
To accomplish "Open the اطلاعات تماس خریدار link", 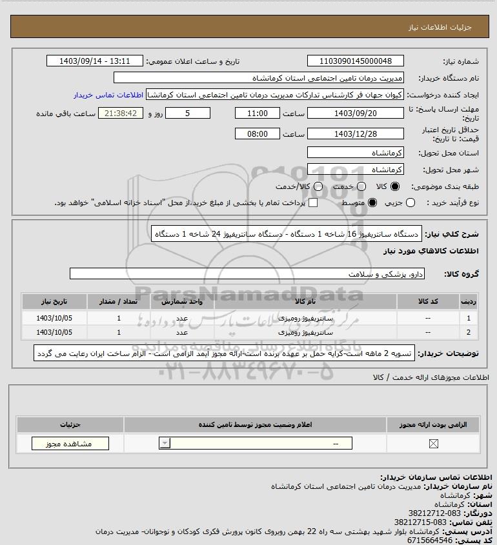I will (x=108, y=95).
